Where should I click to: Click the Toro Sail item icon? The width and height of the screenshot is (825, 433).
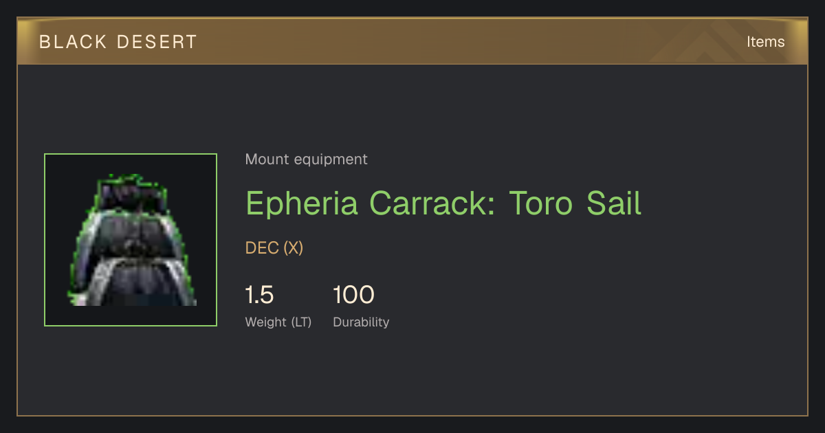coord(131,240)
